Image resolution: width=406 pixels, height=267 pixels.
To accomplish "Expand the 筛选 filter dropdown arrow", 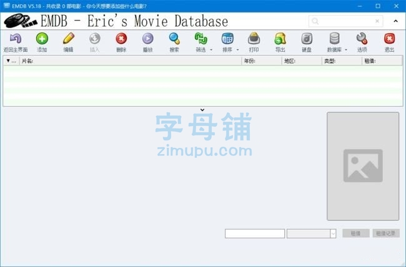I will click(x=211, y=50).
